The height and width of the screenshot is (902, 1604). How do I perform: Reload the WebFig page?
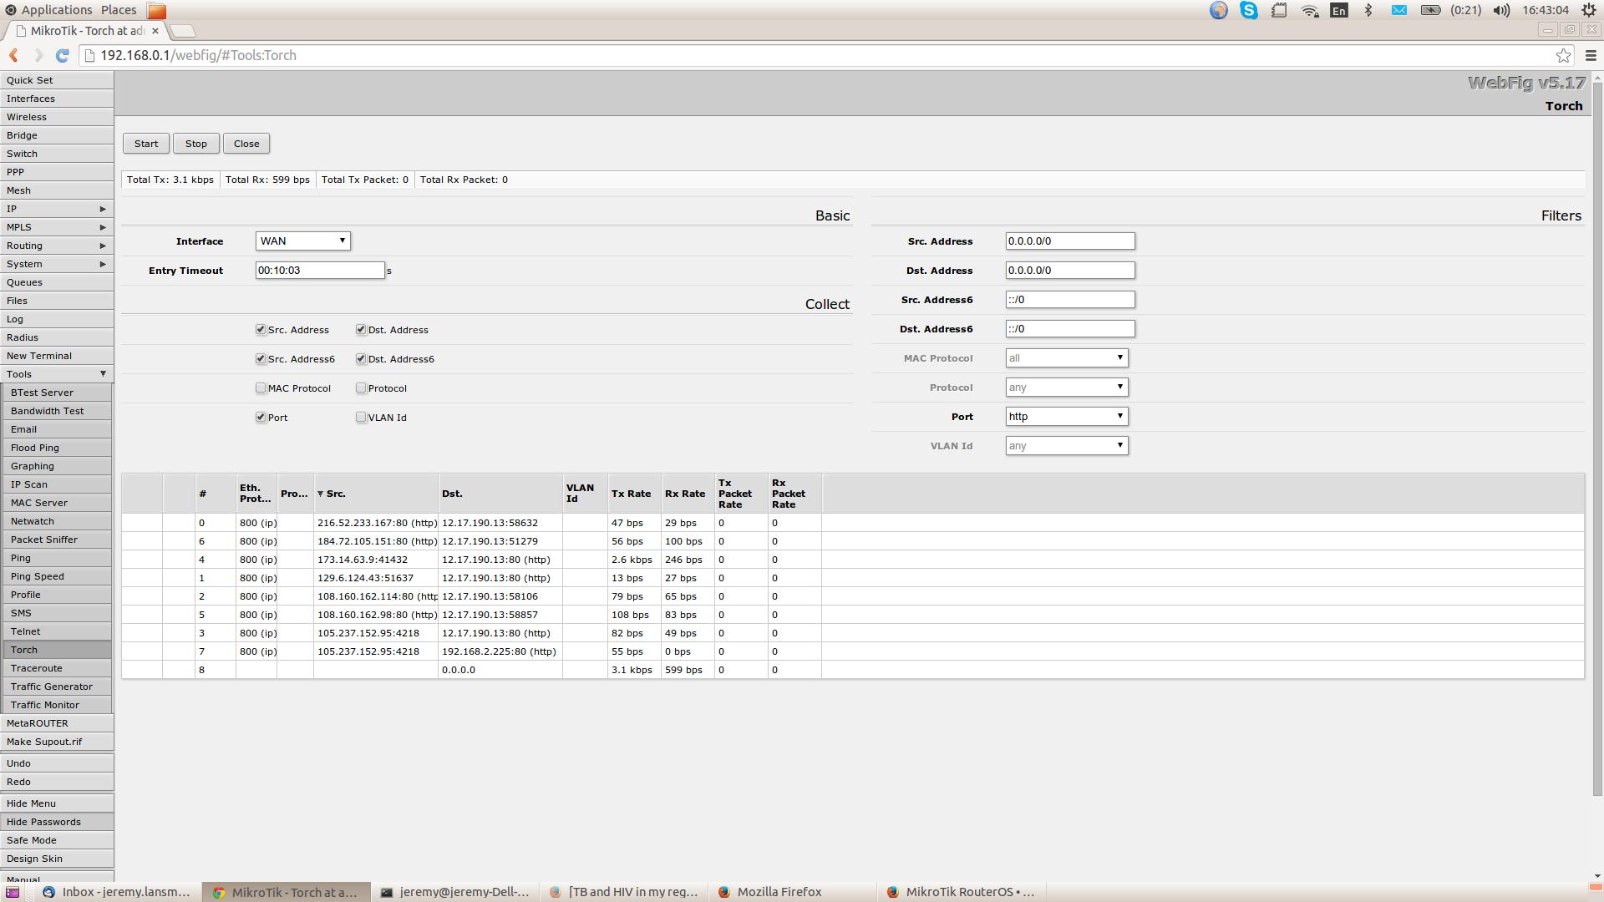click(62, 55)
